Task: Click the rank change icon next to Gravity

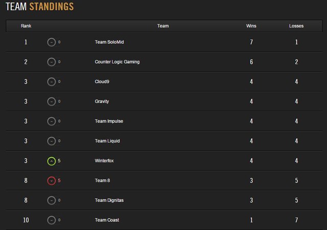Action: click(x=51, y=101)
